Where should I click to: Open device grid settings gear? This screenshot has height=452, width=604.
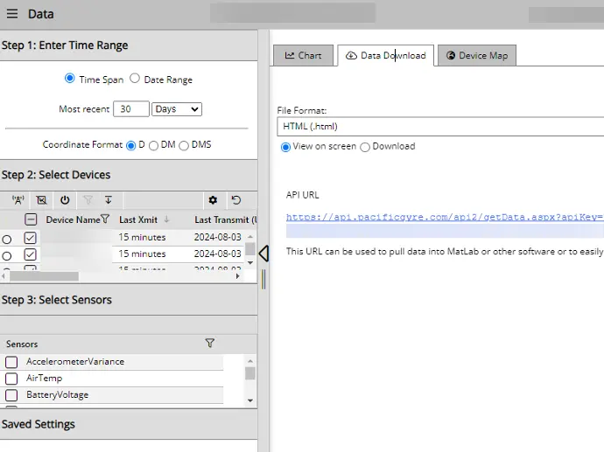(212, 200)
